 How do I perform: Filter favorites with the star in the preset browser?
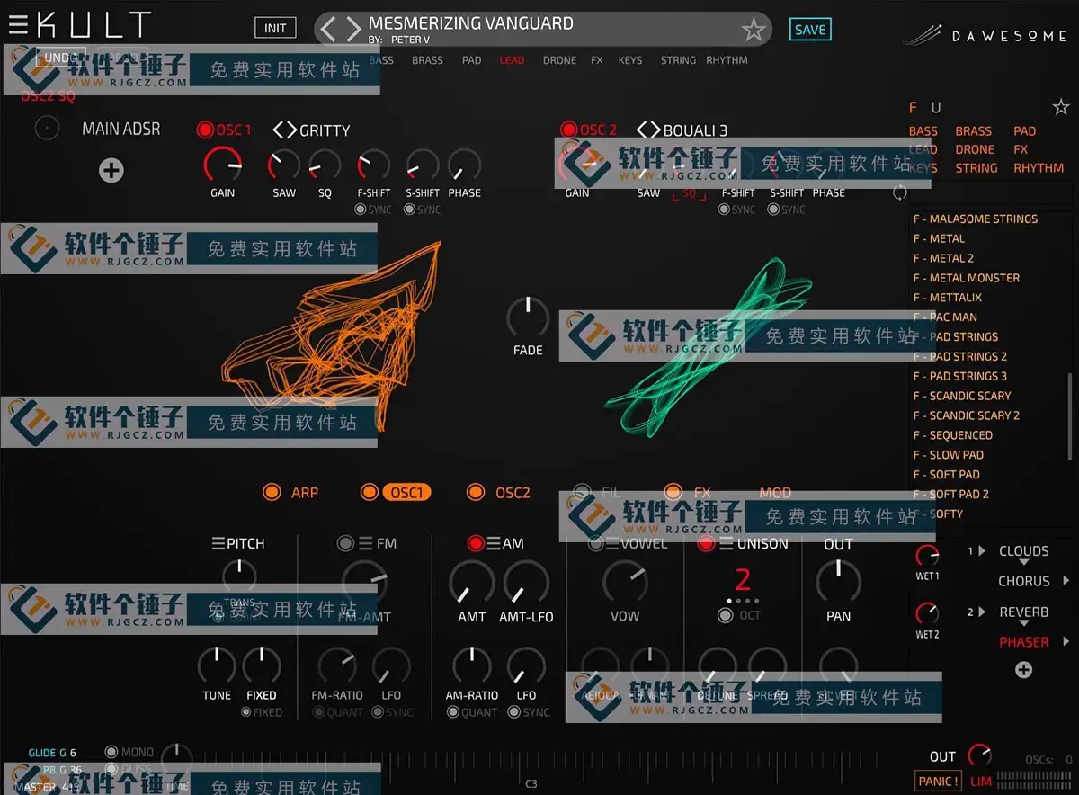tap(1060, 108)
